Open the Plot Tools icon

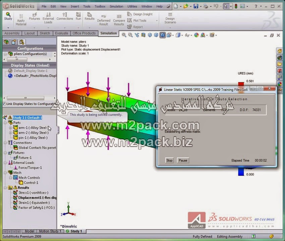(x=129, y=20)
